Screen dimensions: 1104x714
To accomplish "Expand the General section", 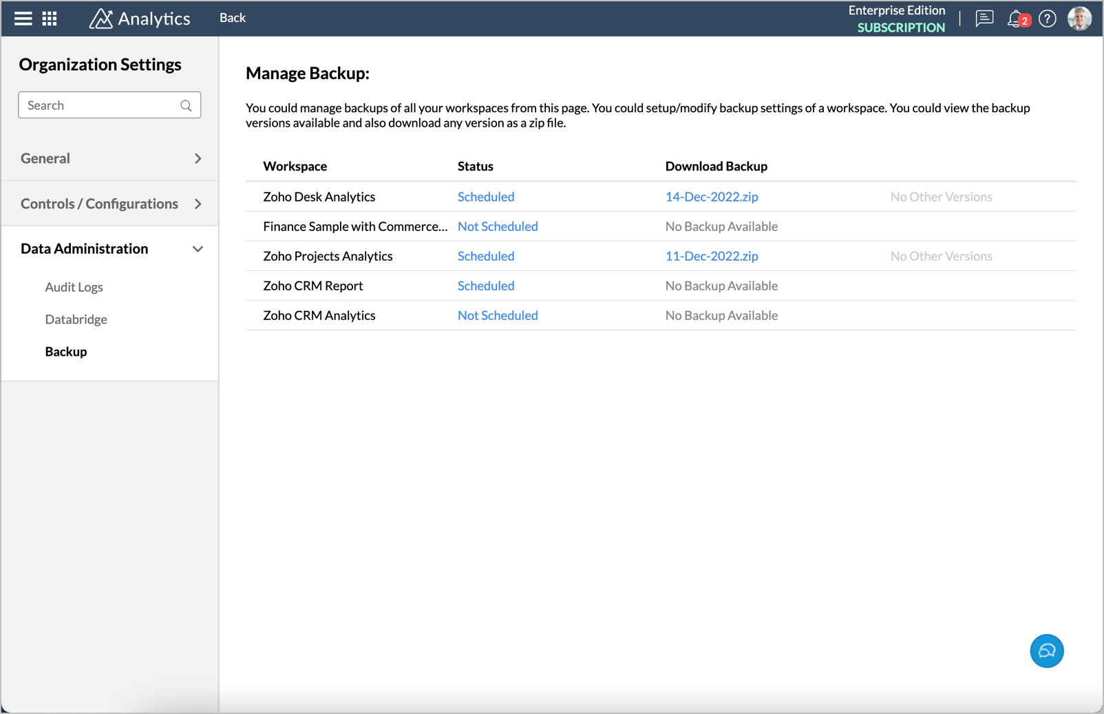I will (110, 158).
